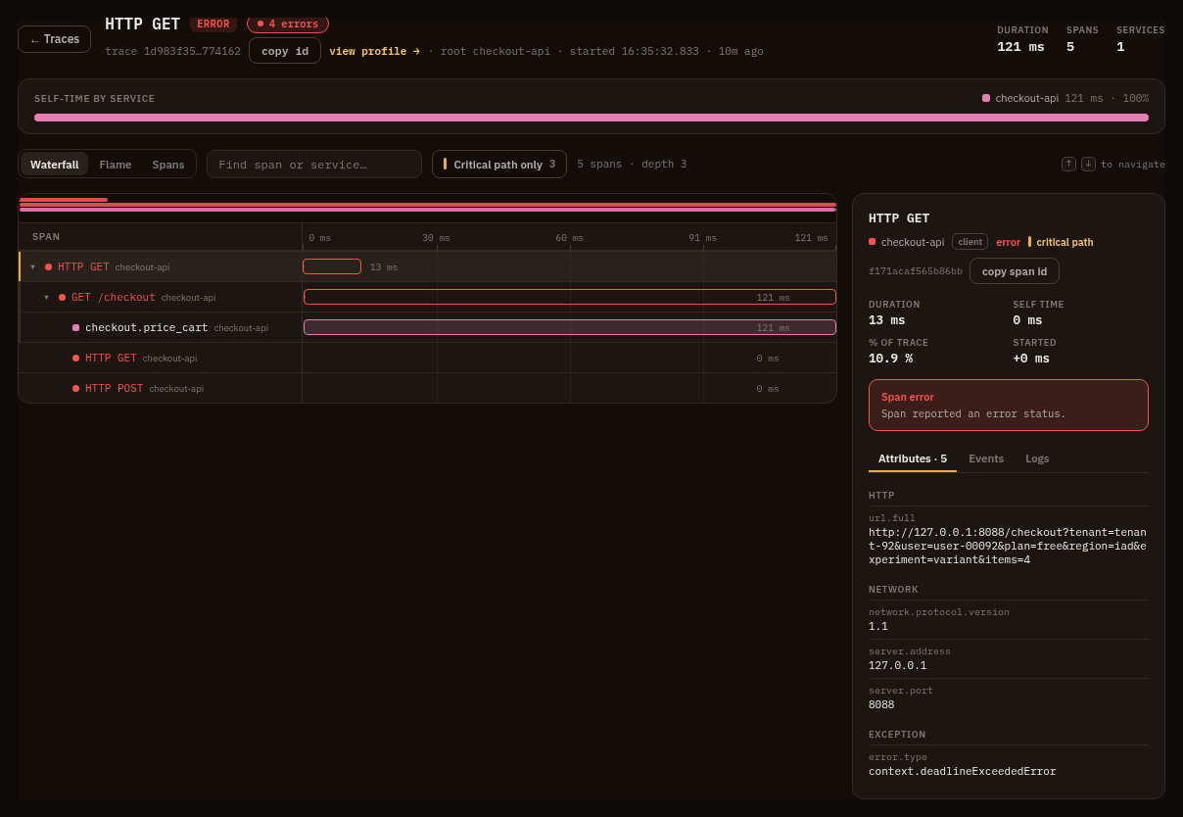Click the url.full attribute value

[1008, 546]
